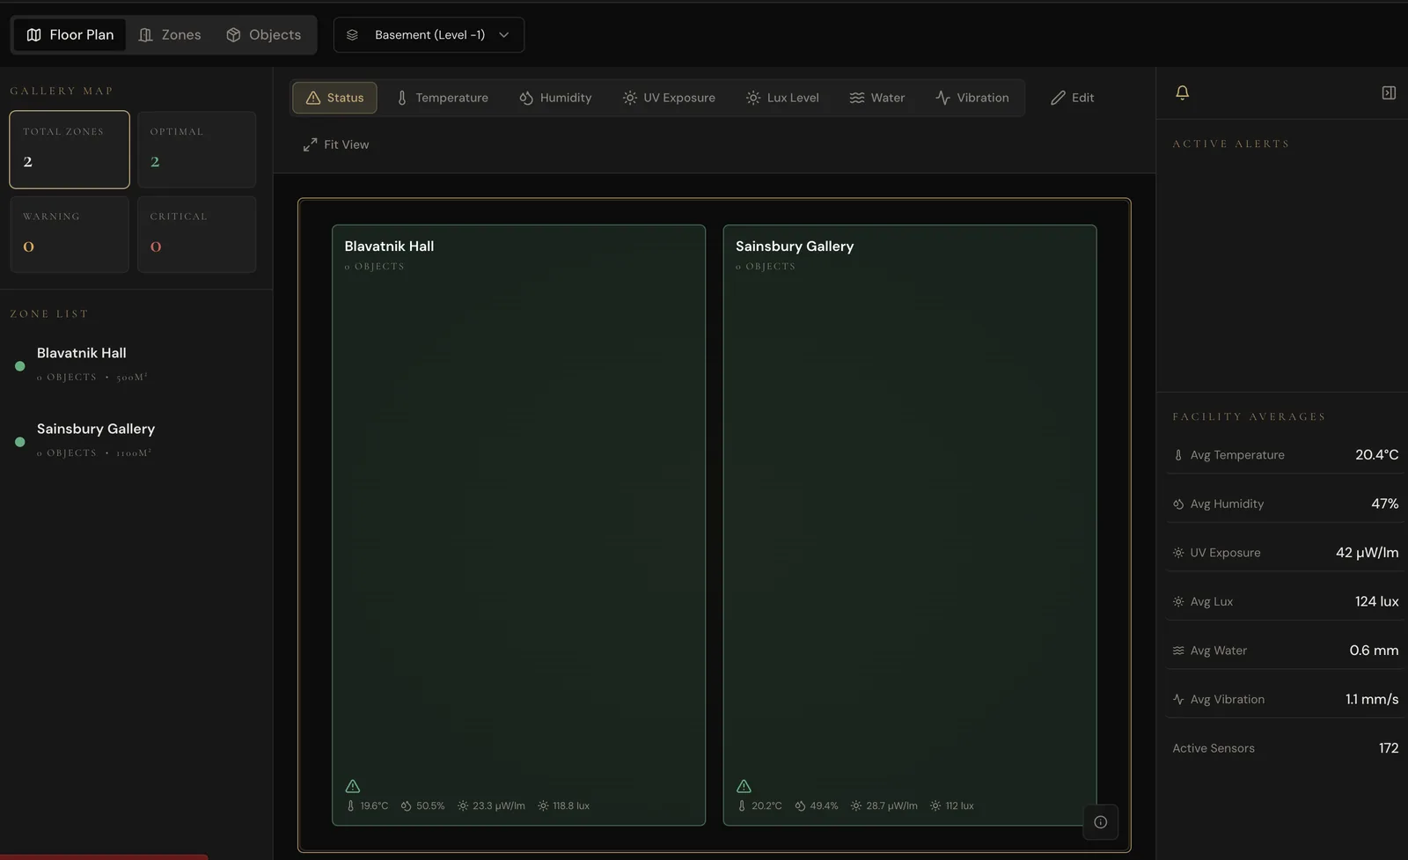Image resolution: width=1408 pixels, height=860 pixels.
Task: Click the Blavatnik Hall 19.6°C temperature reading
Action: [367, 805]
